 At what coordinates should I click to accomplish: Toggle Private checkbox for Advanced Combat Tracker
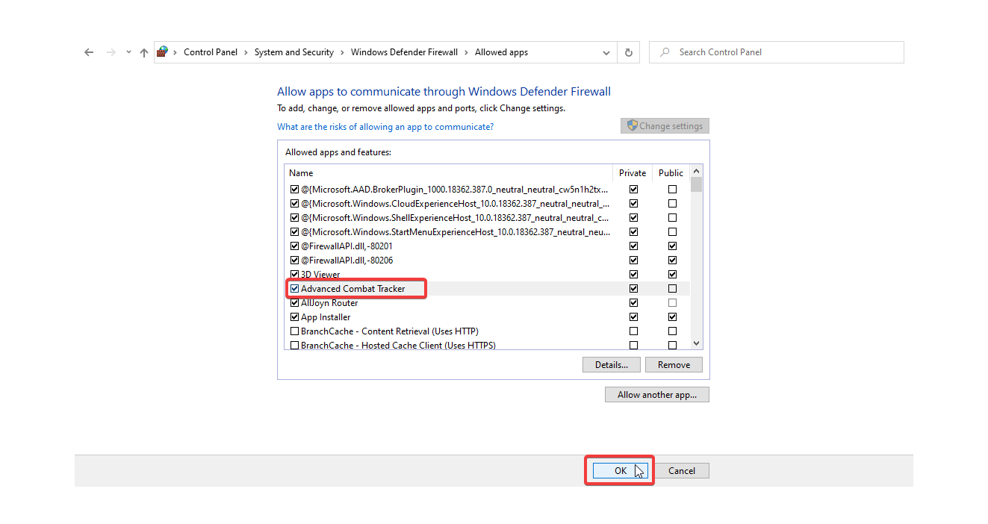[634, 289]
